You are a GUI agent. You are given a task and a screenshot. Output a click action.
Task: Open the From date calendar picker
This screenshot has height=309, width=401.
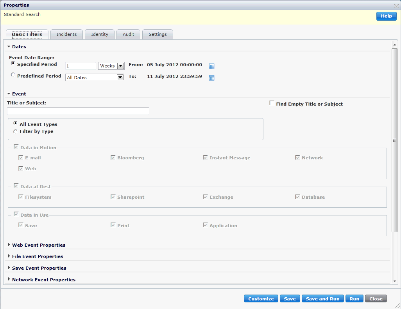click(212, 66)
